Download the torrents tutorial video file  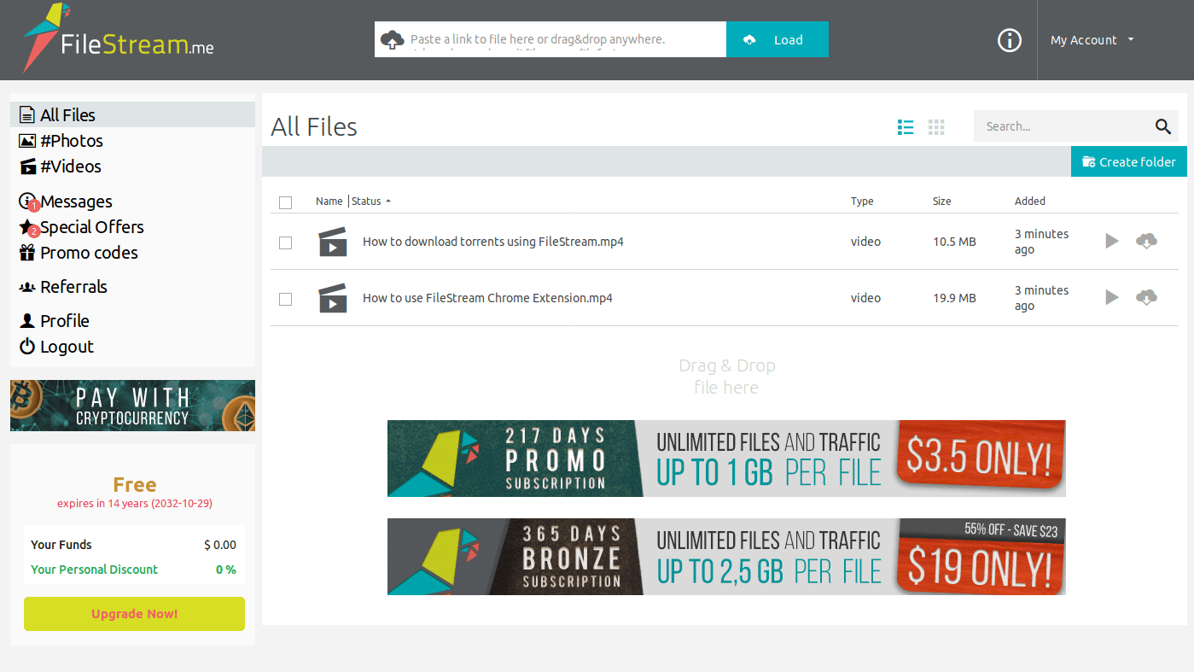pyautogui.click(x=1146, y=242)
